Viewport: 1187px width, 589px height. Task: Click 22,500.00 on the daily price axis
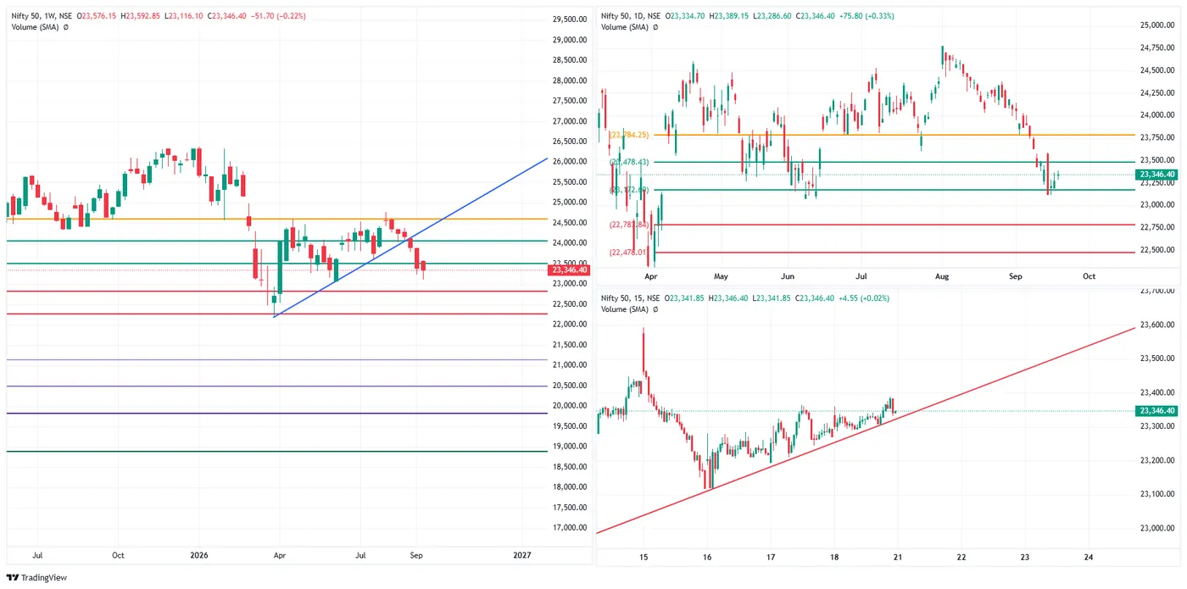pyautogui.click(x=1159, y=250)
